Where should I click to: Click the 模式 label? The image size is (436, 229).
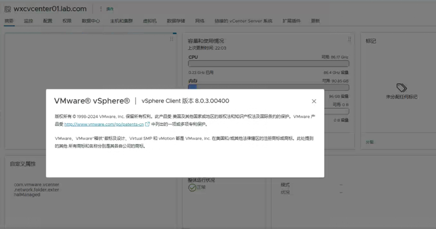coord(285,185)
